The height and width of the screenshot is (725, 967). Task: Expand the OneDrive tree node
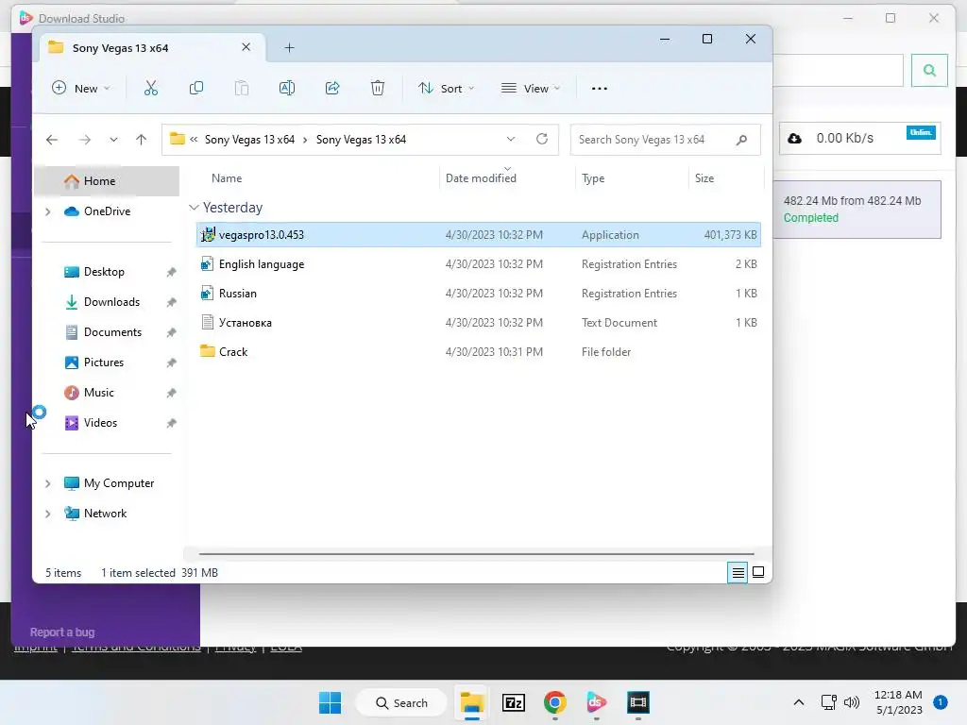[47, 211]
